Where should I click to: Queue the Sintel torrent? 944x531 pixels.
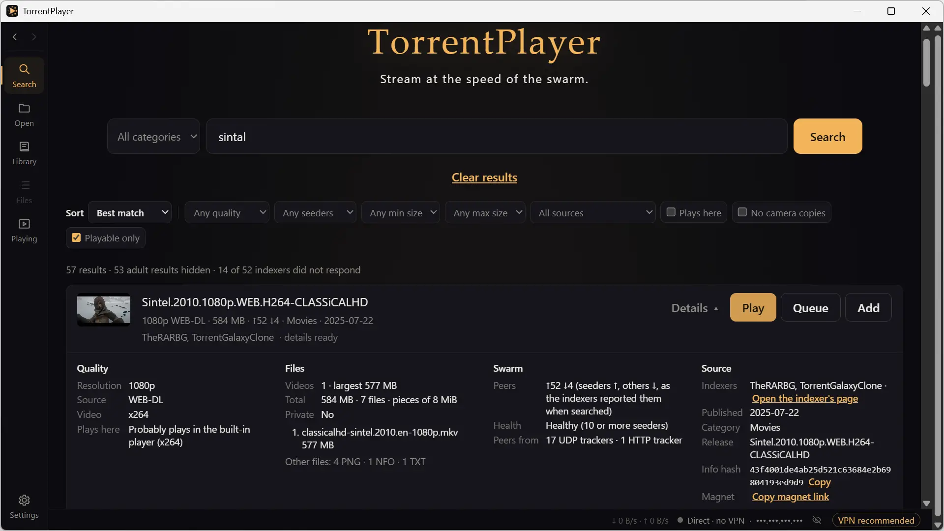[x=810, y=308]
